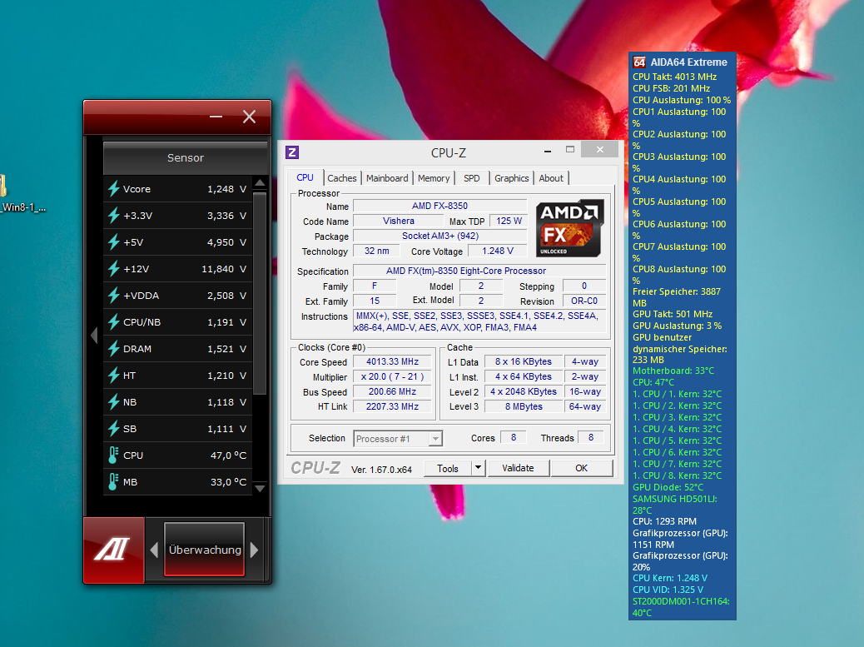Click the Core Speed 4013.33 MHz value
The image size is (864, 647).
[x=392, y=361]
